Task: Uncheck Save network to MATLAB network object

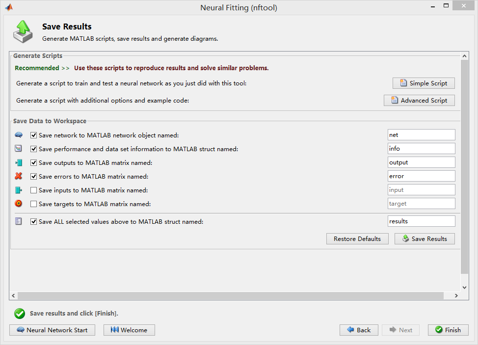Action: (x=34, y=135)
